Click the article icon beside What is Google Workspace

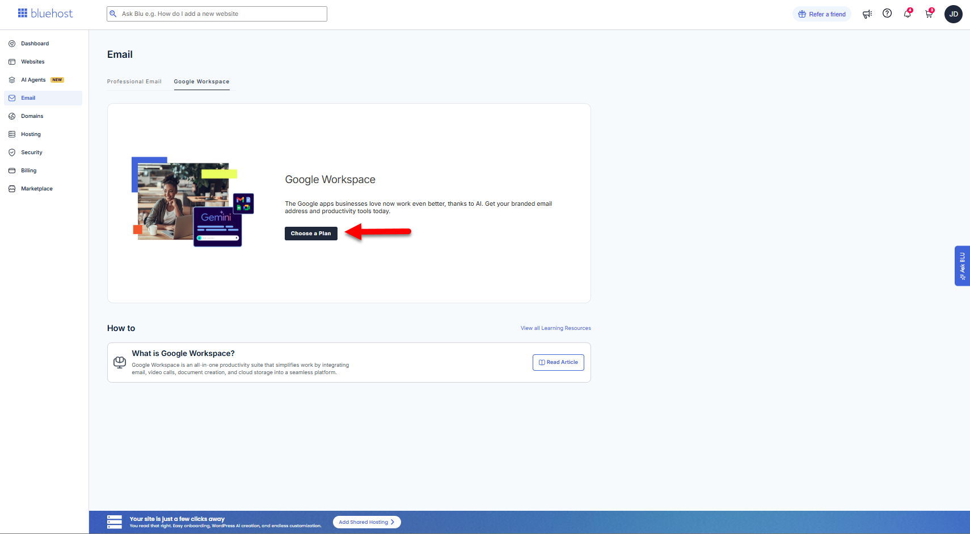coord(120,362)
